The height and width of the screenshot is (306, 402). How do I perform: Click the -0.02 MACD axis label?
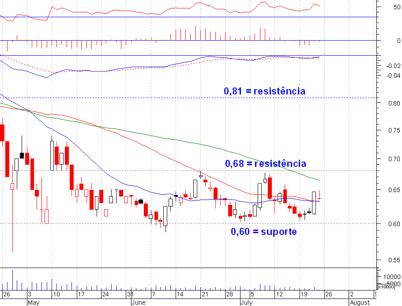pos(393,66)
